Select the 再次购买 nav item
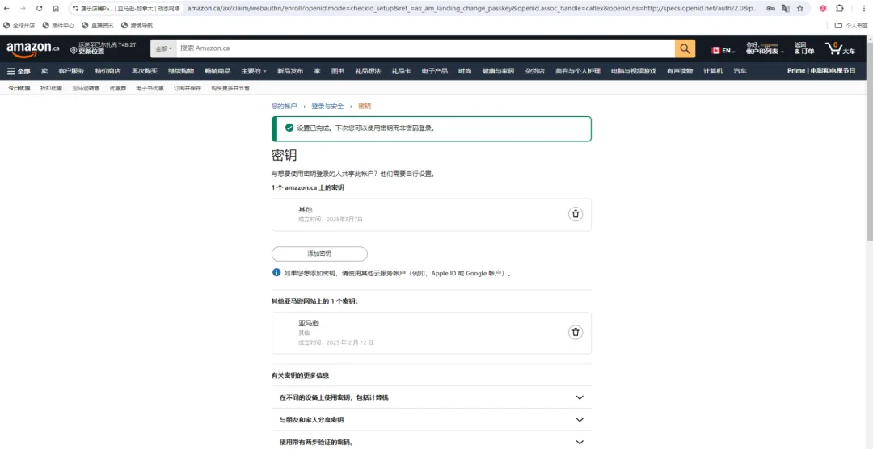 click(x=145, y=71)
